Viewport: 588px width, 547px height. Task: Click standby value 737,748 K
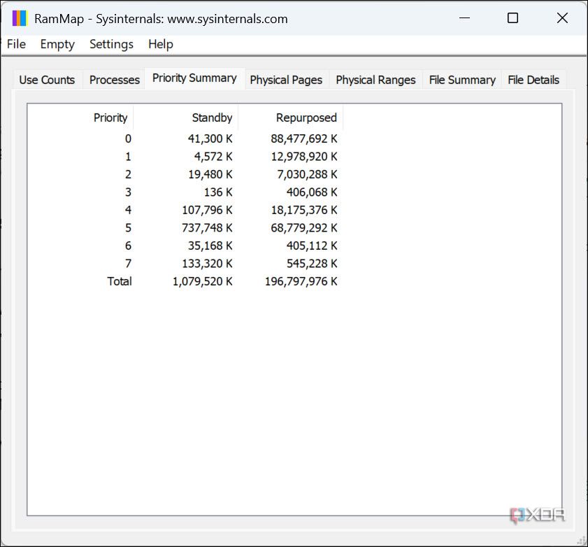point(207,228)
